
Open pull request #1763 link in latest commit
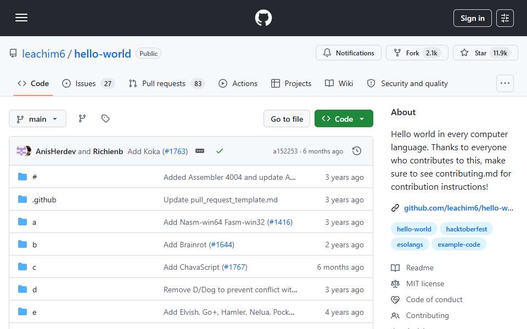click(175, 151)
